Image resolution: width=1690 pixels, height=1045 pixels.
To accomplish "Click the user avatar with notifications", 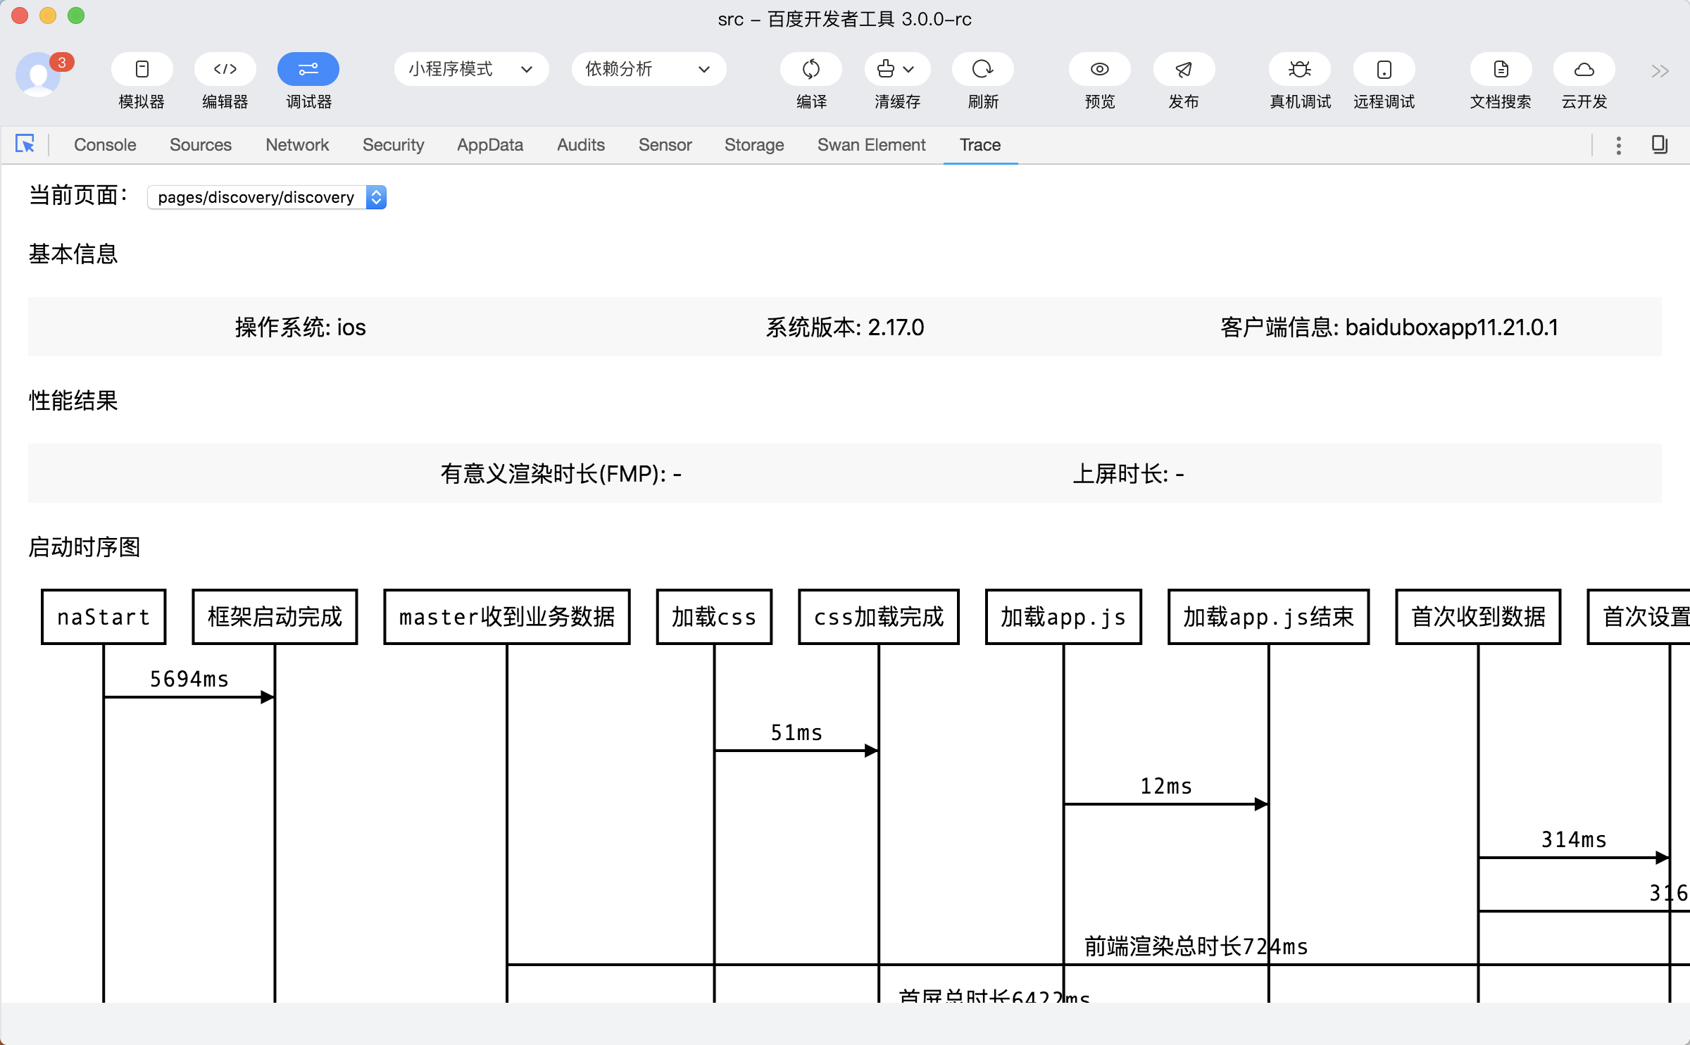I will point(39,74).
